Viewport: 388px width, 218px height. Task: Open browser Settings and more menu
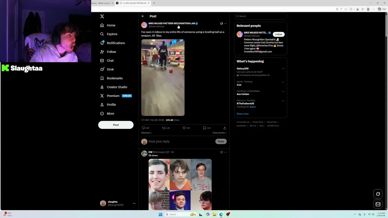click(373, 9)
